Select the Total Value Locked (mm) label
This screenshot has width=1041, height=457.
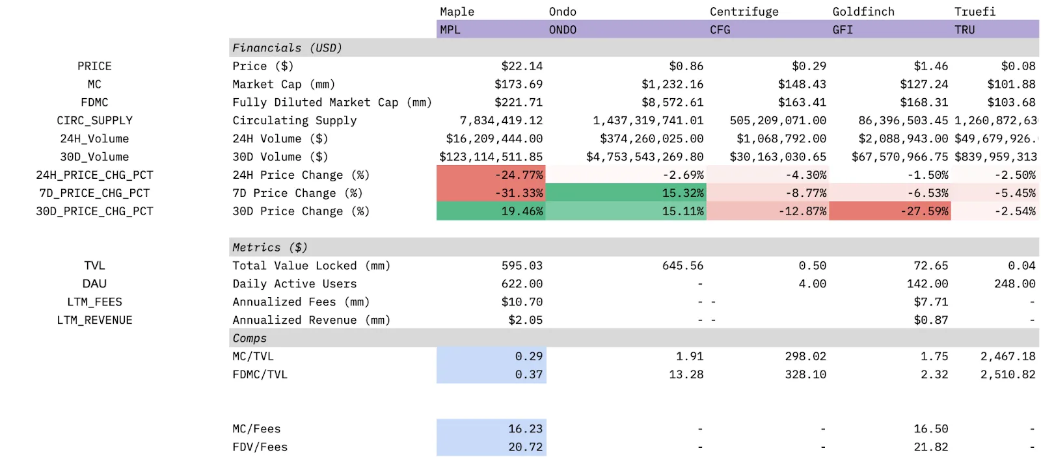(312, 266)
